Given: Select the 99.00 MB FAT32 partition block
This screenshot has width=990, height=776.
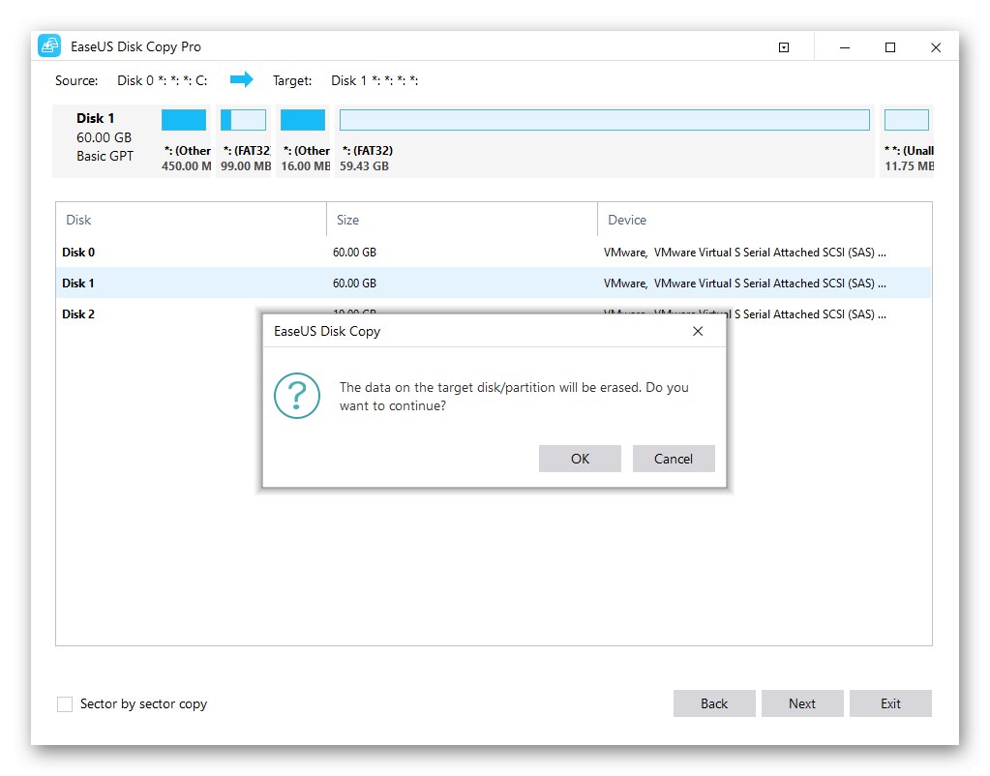Looking at the screenshot, I should [x=244, y=141].
